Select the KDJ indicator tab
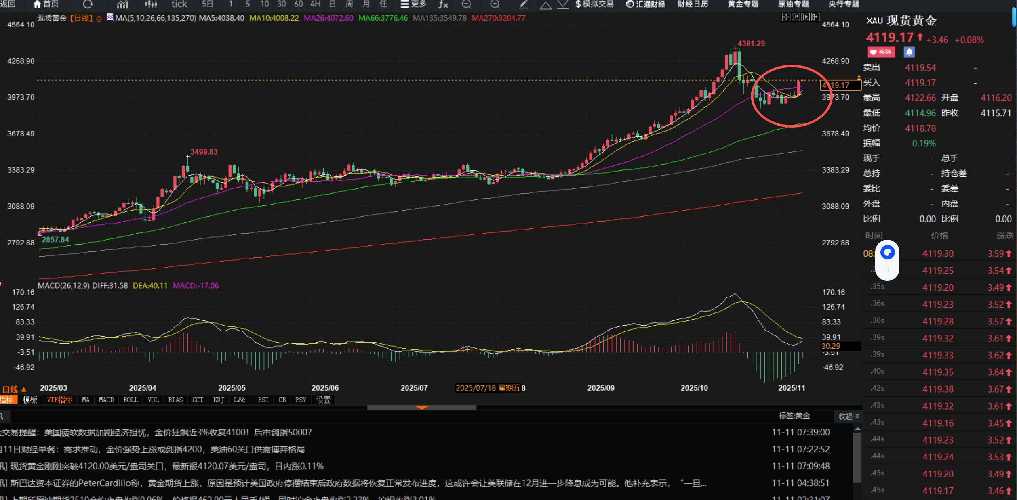The image size is (1017, 500). 218,400
